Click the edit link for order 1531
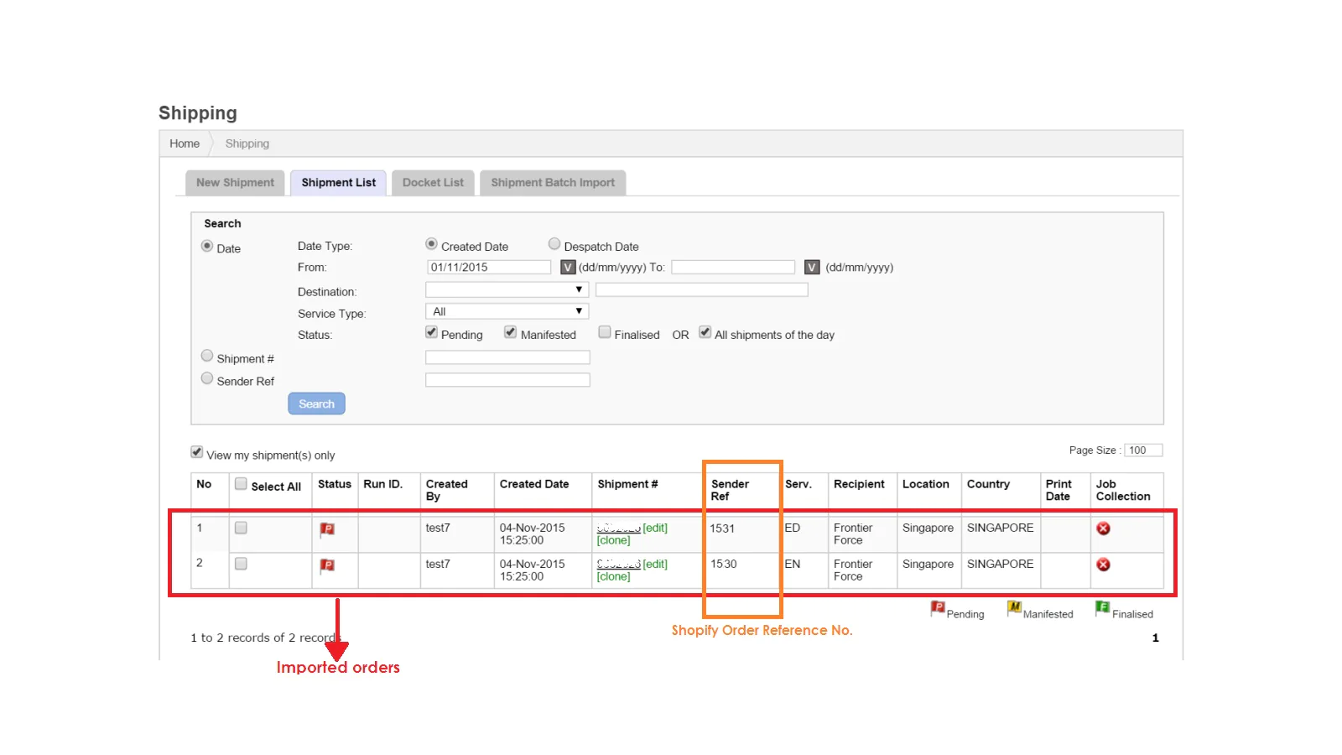The height and width of the screenshot is (755, 1342). (655, 528)
